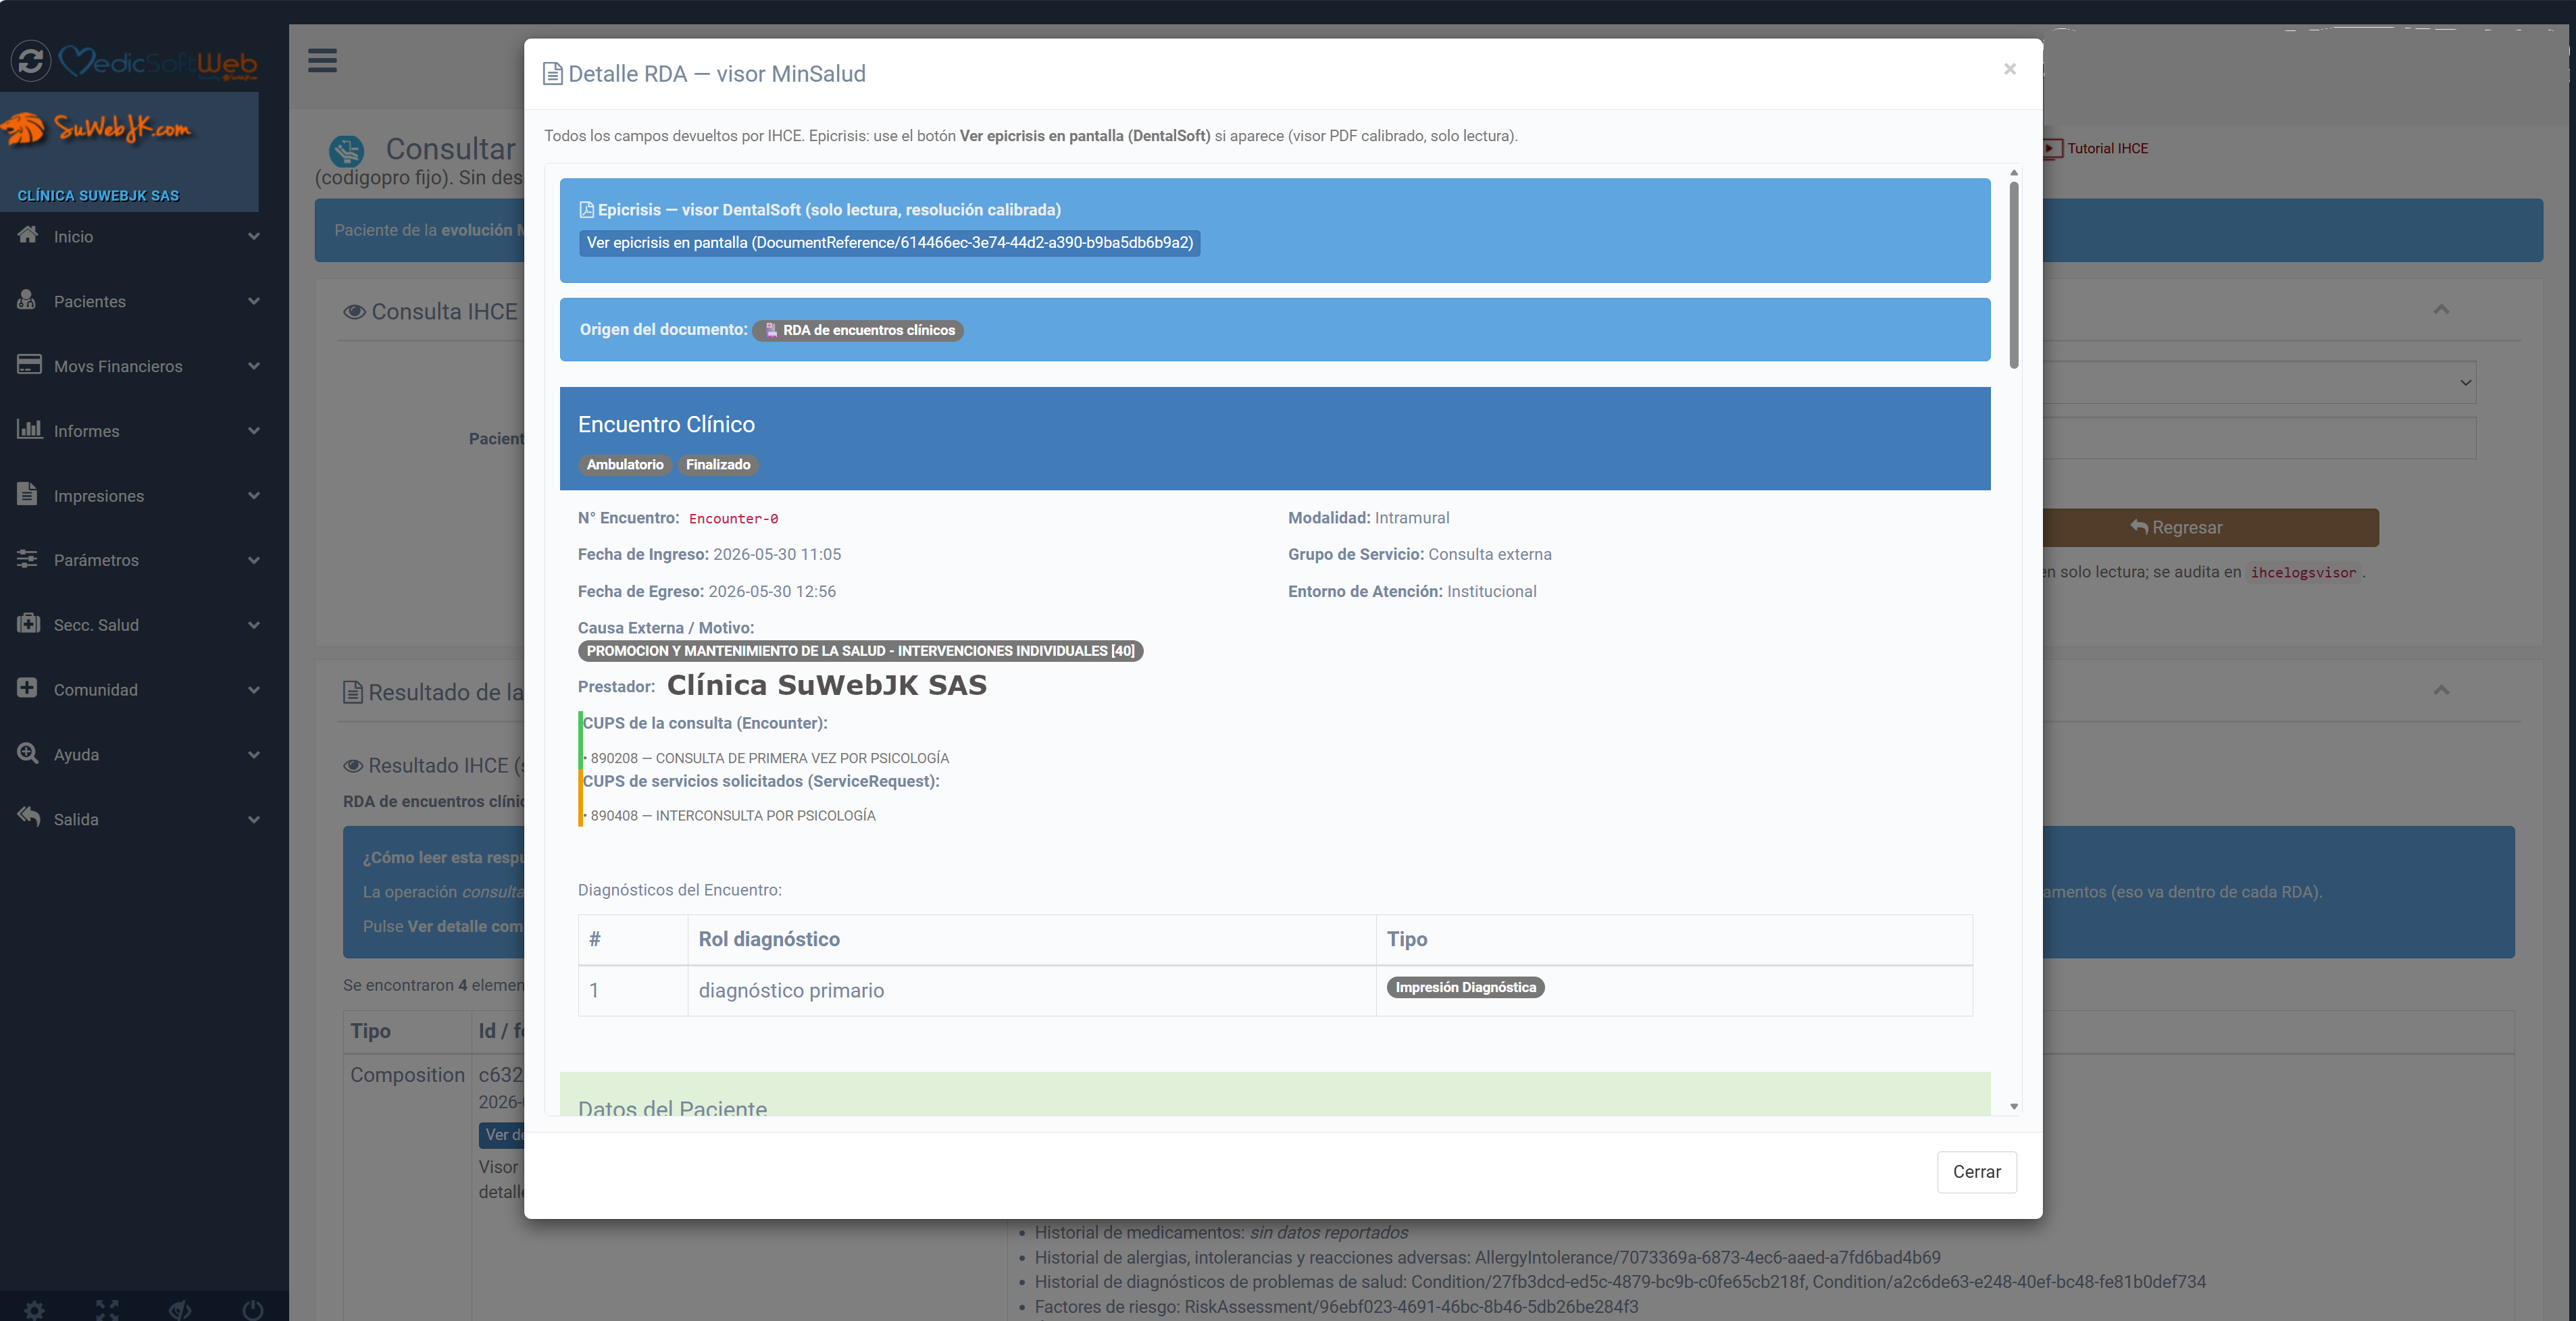
Task: Click the 'diagnóstico primario' table cell
Action: [x=1031, y=991]
